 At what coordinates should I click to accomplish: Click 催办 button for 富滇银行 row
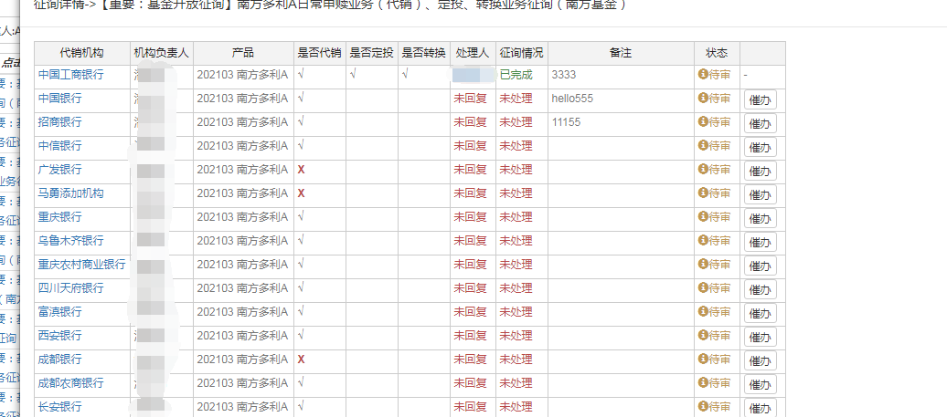pos(761,313)
